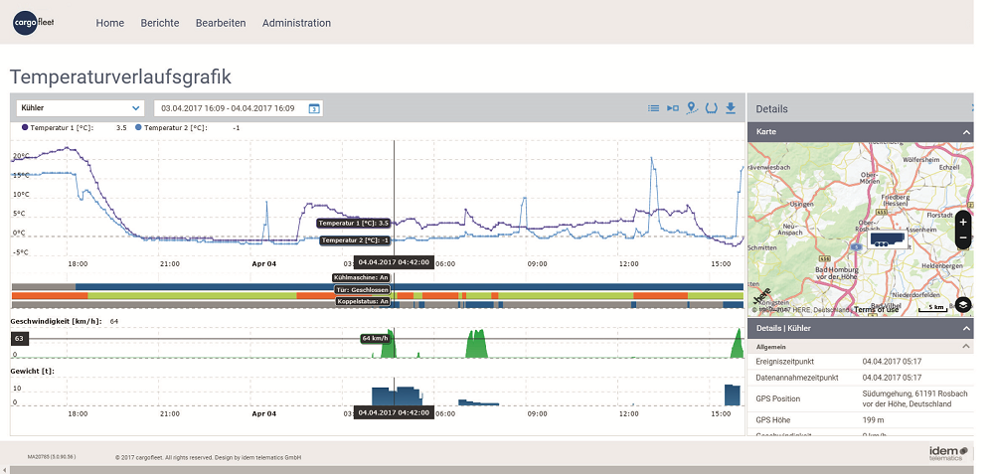This screenshot has width=994, height=474.
Task: Click the truck-trailer coupling icon in toolbar
Action: click(673, 108)
